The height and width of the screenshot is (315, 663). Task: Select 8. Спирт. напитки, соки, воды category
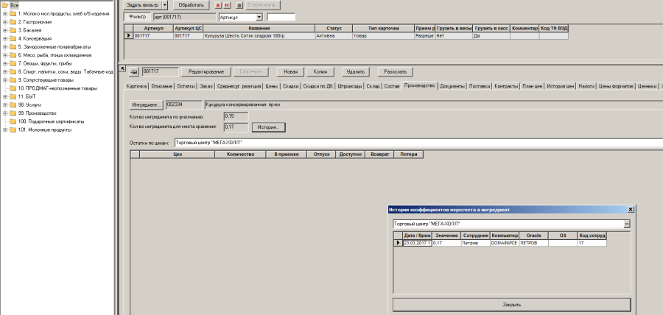pos(65,72)
